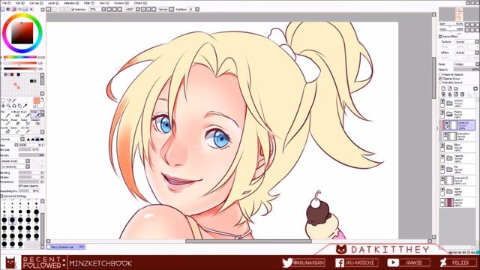Viewport: 480px width, 270px height.
Task: Click the navigator preview thumbnail
Action: [x=459, y=14]
